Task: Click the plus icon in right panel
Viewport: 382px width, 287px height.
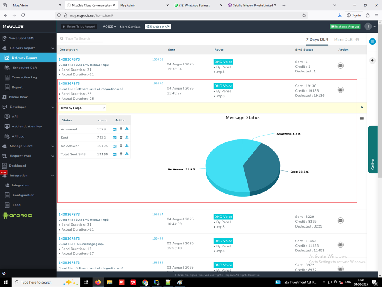Action: (x=372, y=60)
